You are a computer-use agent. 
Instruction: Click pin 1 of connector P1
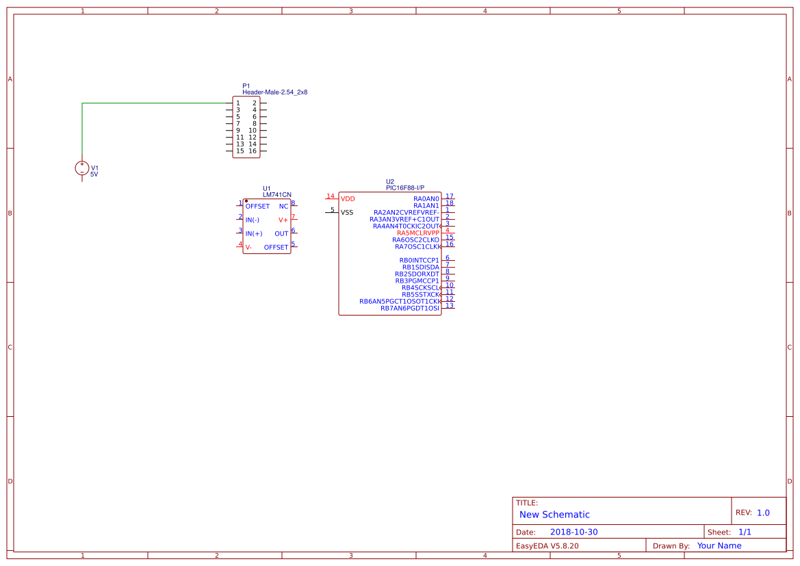237,102
